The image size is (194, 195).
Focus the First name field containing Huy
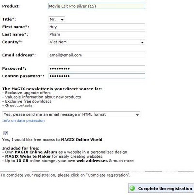97,27
